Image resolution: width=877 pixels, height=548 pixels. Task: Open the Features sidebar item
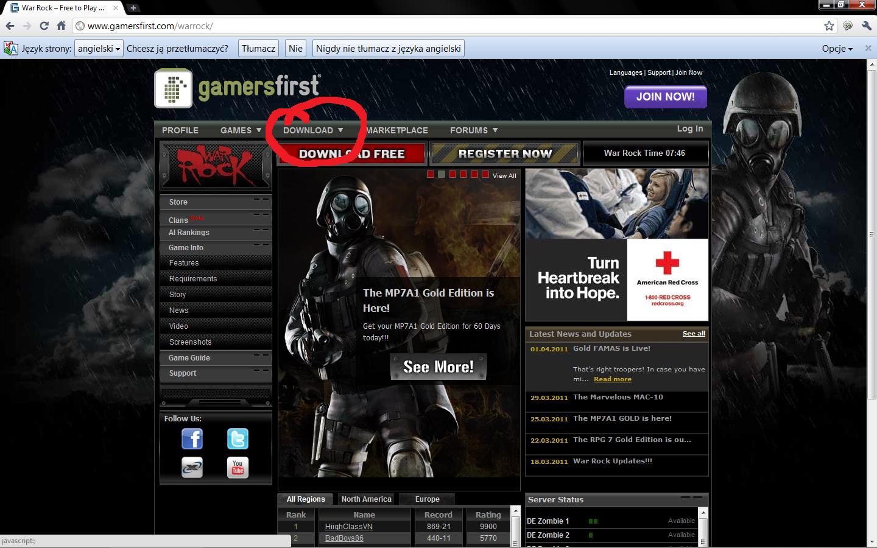pos(216,263)
